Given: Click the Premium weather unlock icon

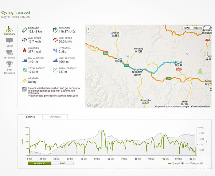Looking at the screenshot, I should 24,89.
